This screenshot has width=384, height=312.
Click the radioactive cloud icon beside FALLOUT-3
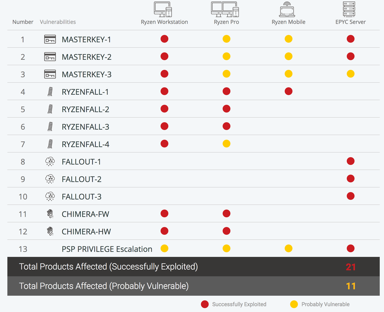50,196
